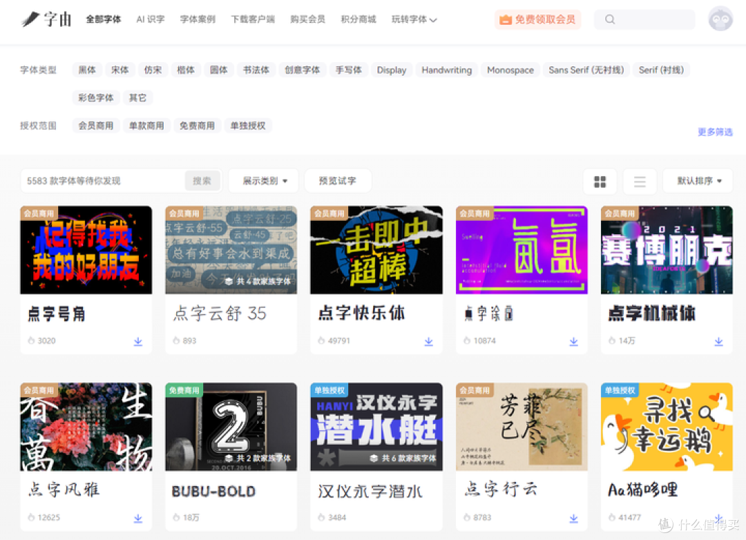Go to 全部字体 tab
This screenshot has height=540, width=746.
click(103, 19)
